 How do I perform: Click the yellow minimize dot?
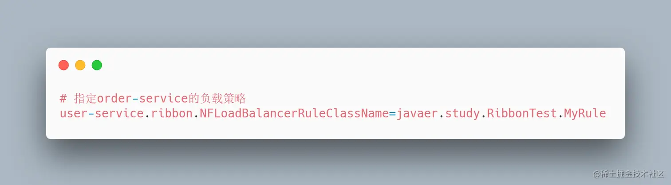80,65
